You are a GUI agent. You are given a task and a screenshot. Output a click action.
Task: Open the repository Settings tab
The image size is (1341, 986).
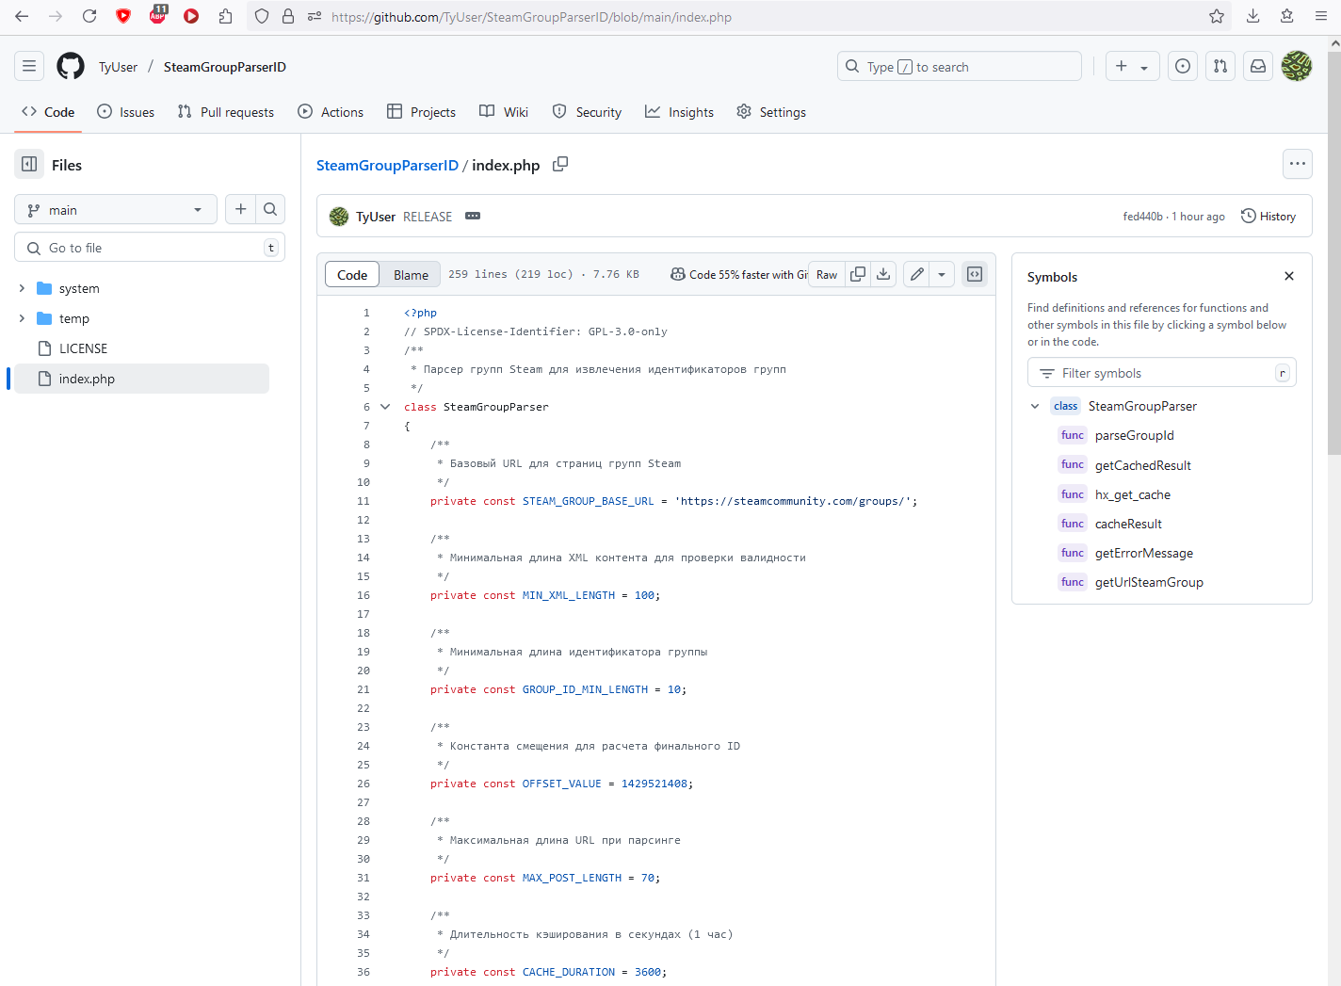(x=771, y=112)
